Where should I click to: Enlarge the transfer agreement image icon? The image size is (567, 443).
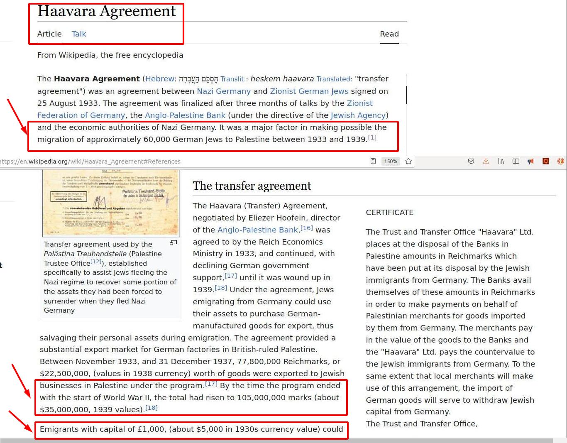(174, 242)
